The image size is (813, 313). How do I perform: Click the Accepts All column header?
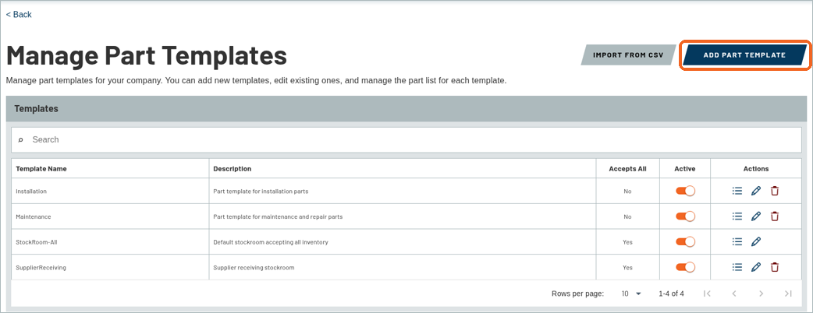point(627,169)
